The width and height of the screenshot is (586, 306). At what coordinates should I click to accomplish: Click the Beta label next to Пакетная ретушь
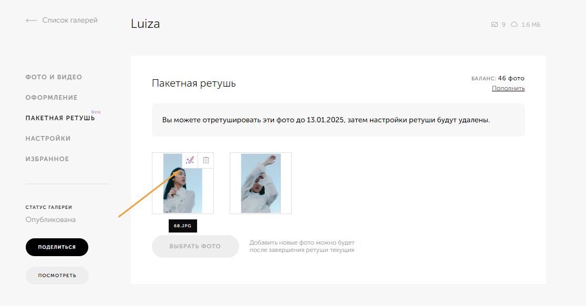click(96, 112)
